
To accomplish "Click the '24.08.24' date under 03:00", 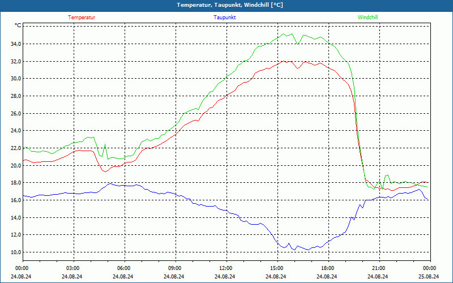I will pyautogui.click(x=72, y=276).
